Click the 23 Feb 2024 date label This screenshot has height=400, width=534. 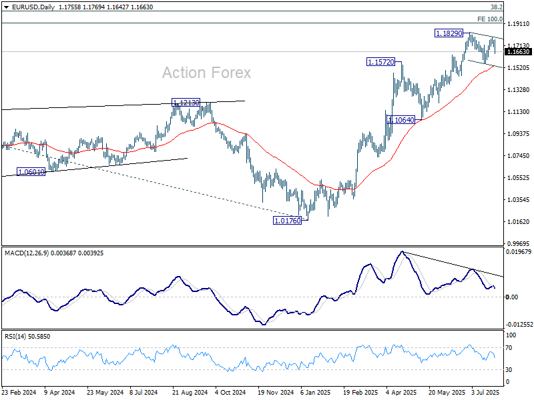19,392
